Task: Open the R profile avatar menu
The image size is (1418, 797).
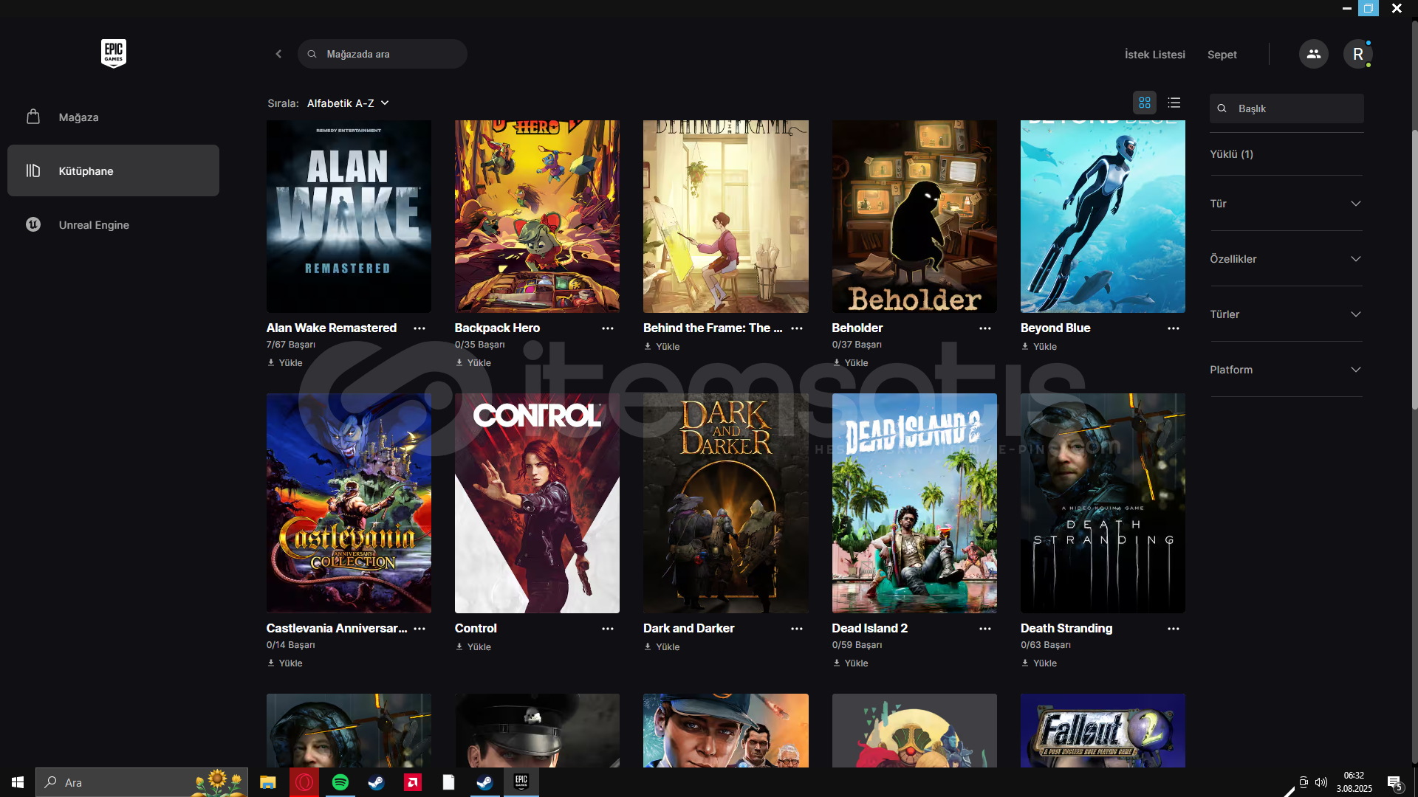Action: coord(1357,54)
